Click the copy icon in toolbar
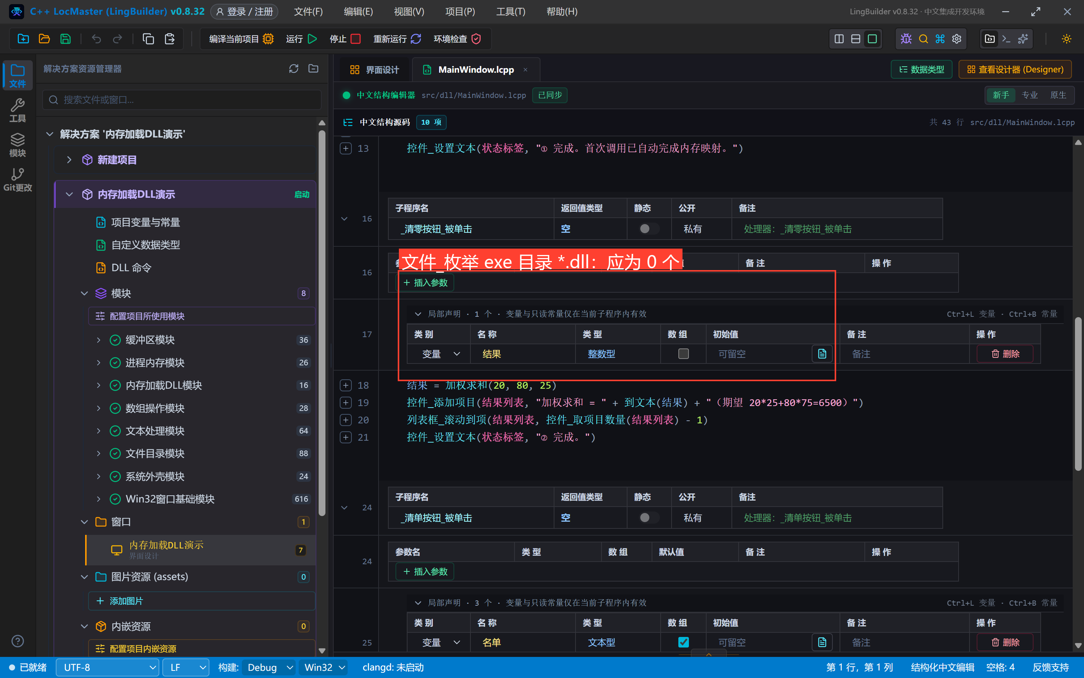 click(x=148, y=39)
